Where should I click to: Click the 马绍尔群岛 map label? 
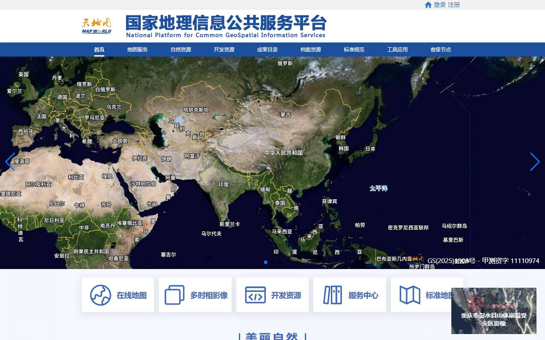point(454,226)
